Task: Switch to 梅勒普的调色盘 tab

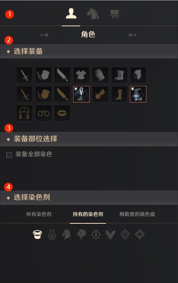Action: click(x=137, y=214)
